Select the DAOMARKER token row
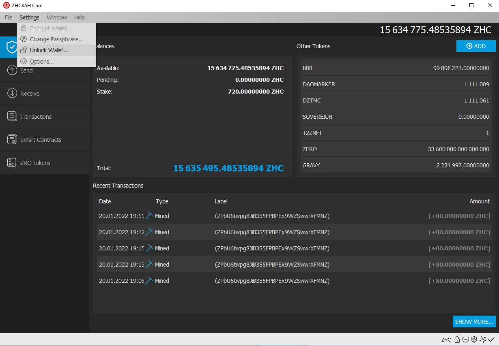499x346 pixels. pyautogui.click(x=396, y=84)
